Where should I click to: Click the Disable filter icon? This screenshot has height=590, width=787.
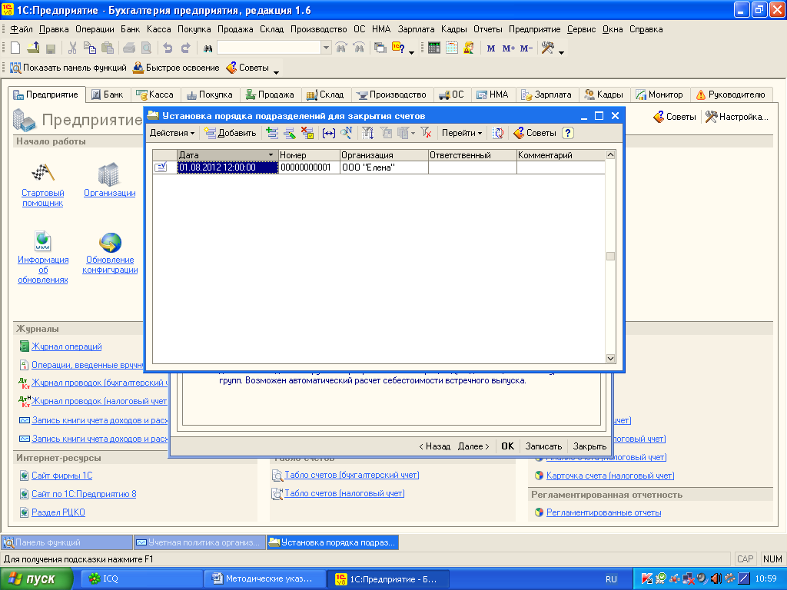tap(426, 133)
